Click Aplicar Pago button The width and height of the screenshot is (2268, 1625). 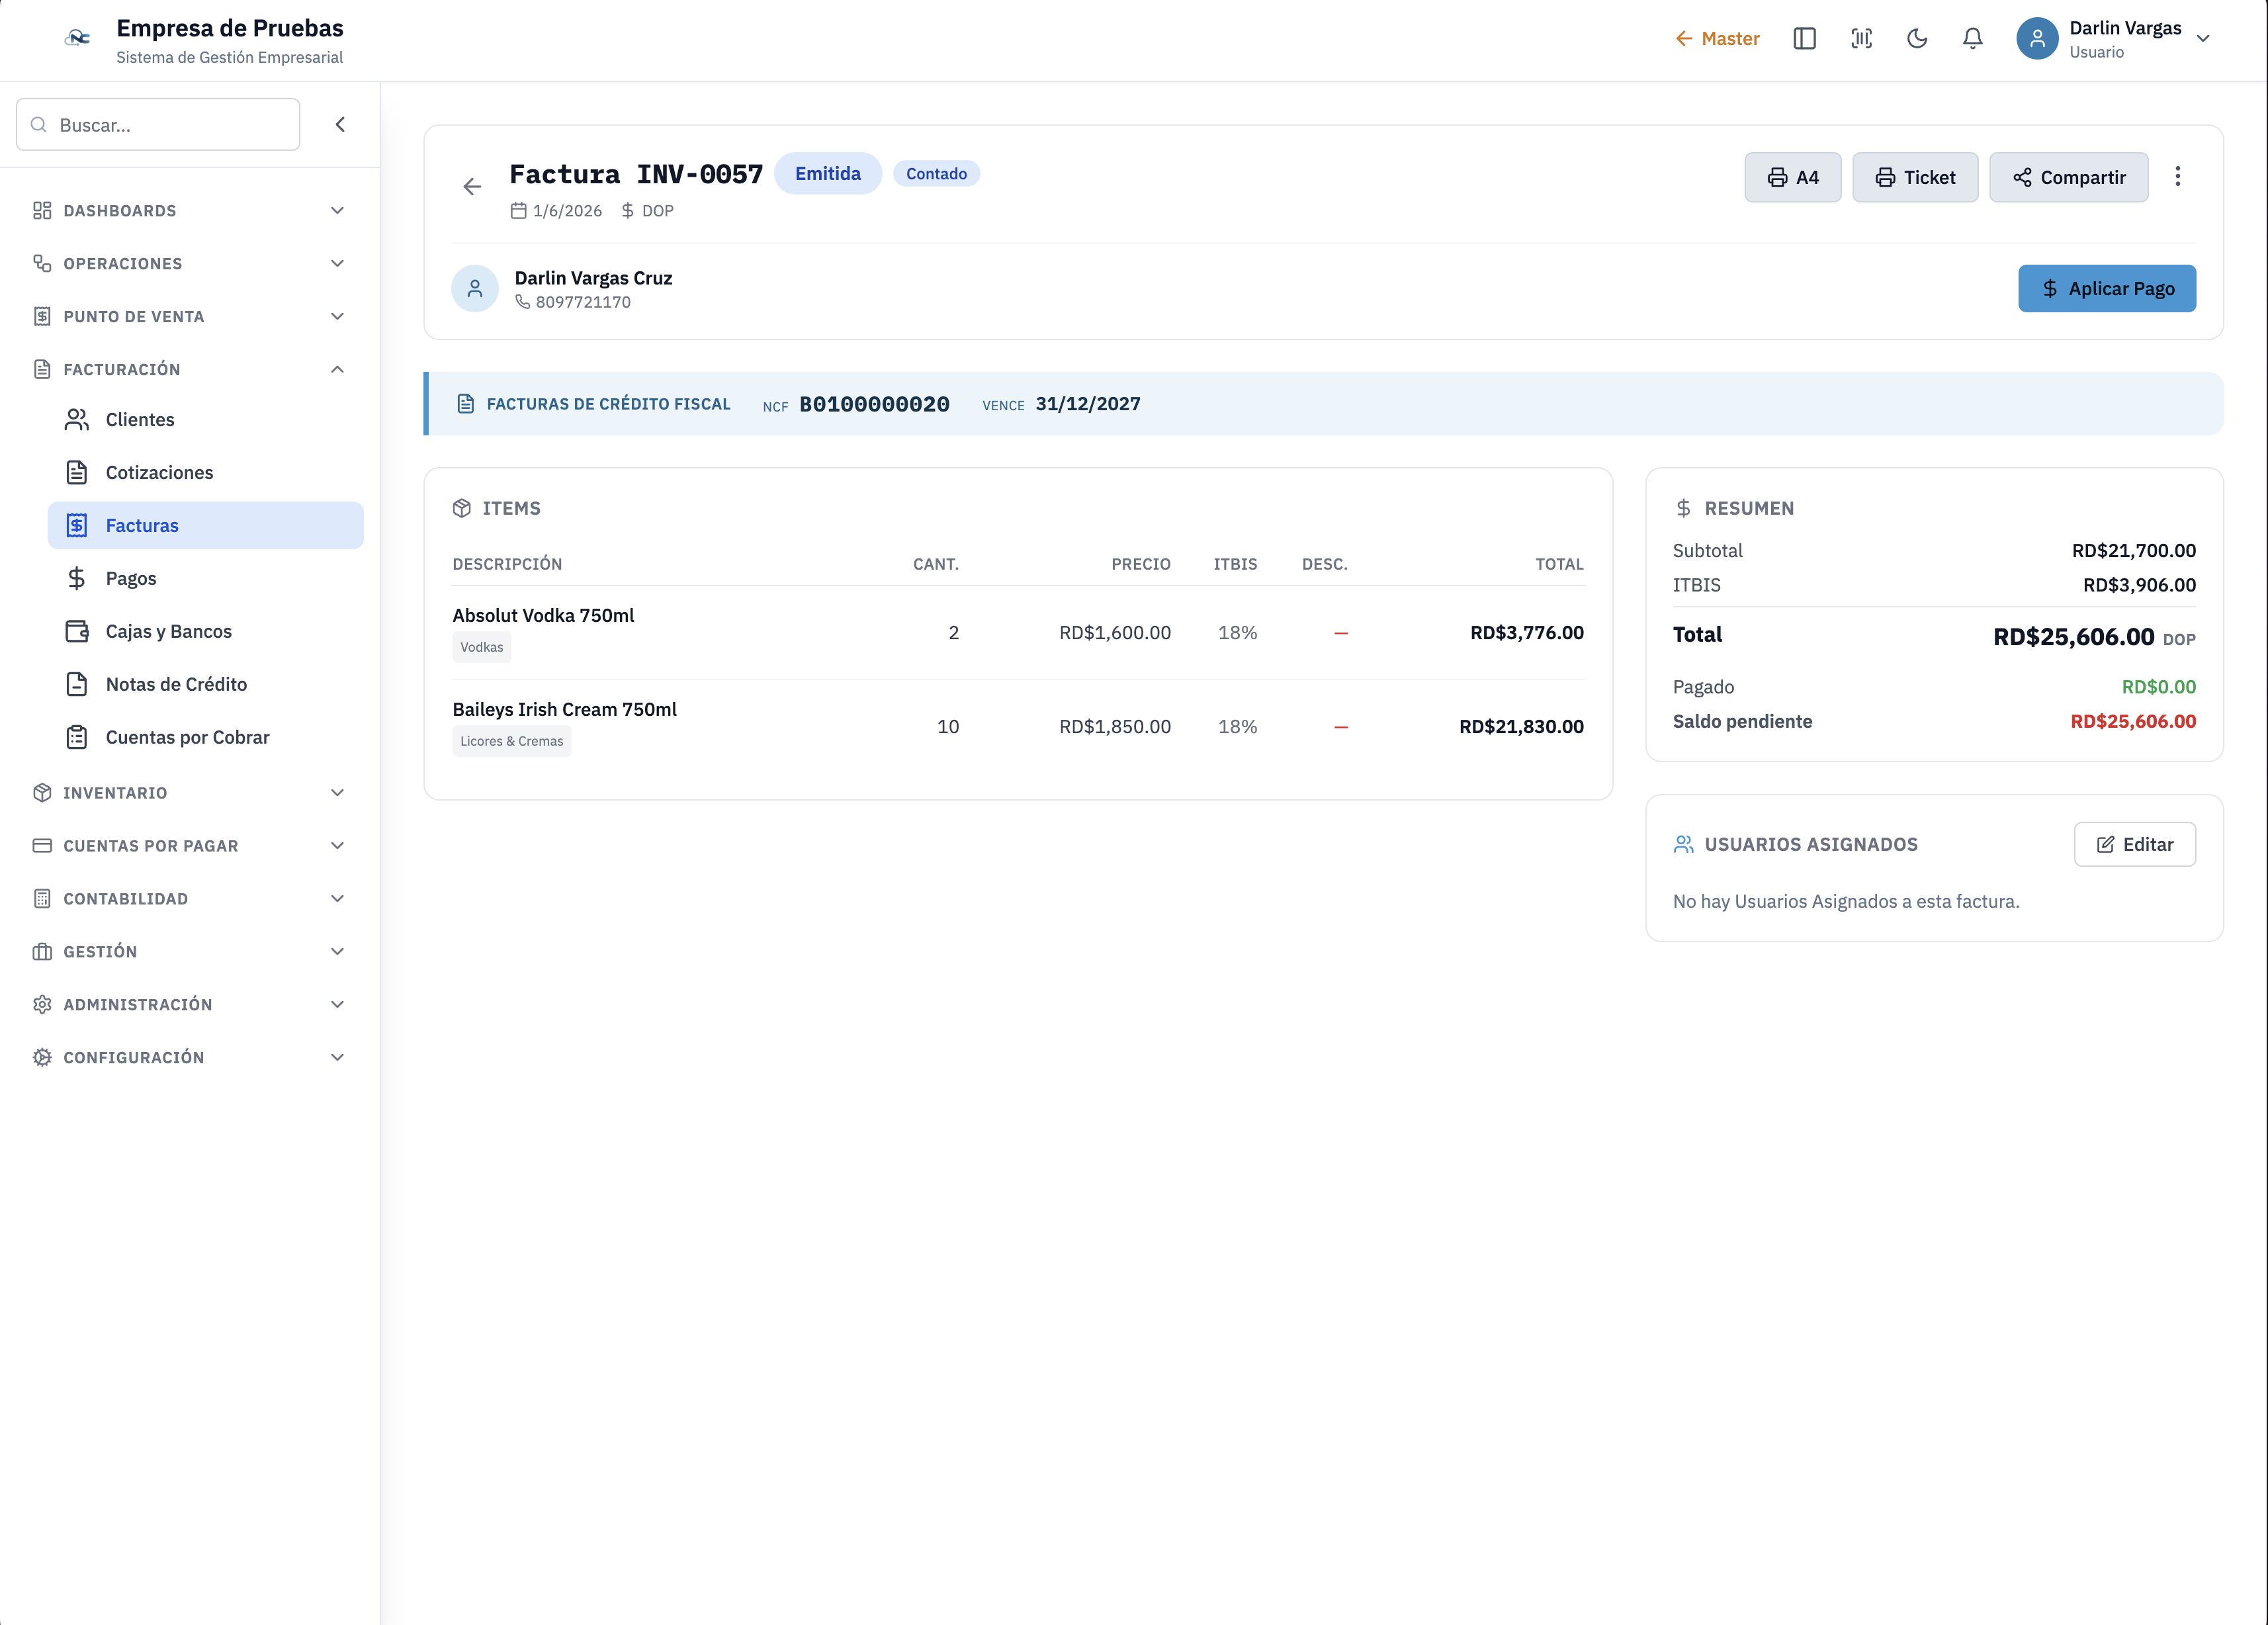pyautogui.click(x=2106, y=288)
